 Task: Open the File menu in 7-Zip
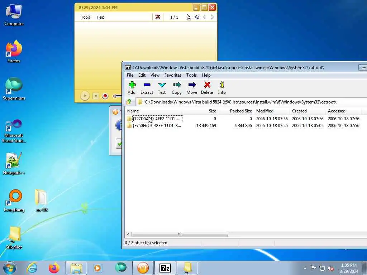[x=130, y=75]
